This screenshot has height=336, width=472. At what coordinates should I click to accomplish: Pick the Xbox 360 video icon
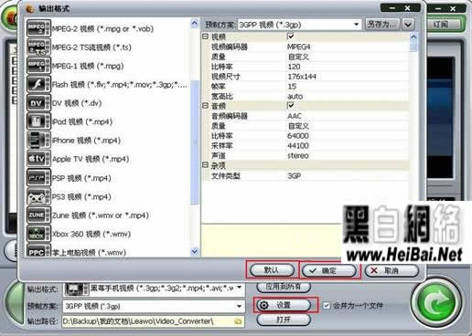point(38,234)
